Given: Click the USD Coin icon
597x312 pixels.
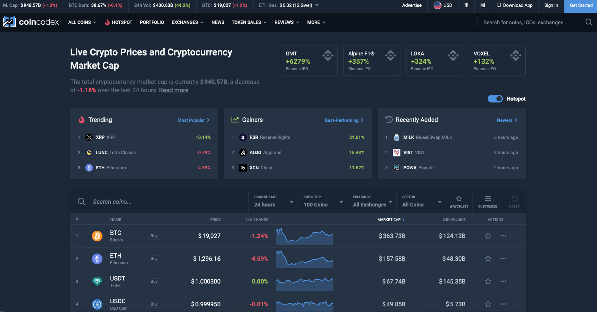Looking at the screenshot, I should [97, 304].
